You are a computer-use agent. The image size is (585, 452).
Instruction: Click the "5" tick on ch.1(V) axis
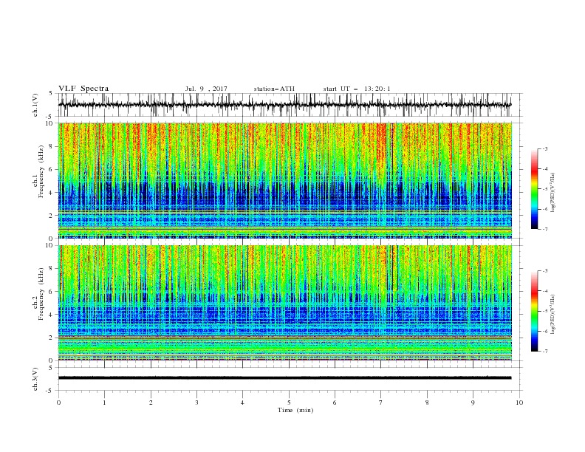pos(52,94)
